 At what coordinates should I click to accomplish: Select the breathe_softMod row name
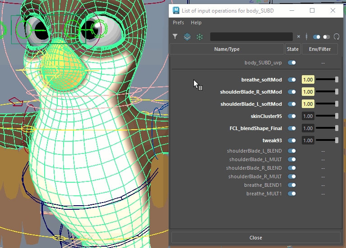[x=262, y=80]
